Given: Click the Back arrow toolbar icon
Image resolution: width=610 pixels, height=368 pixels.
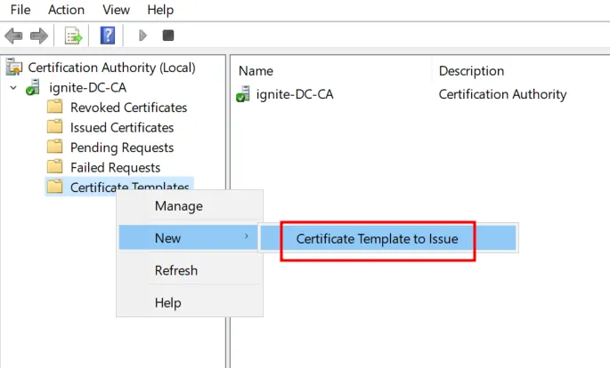Looking at the screenshot, I should pyautogui.click(x=14, y=36).
